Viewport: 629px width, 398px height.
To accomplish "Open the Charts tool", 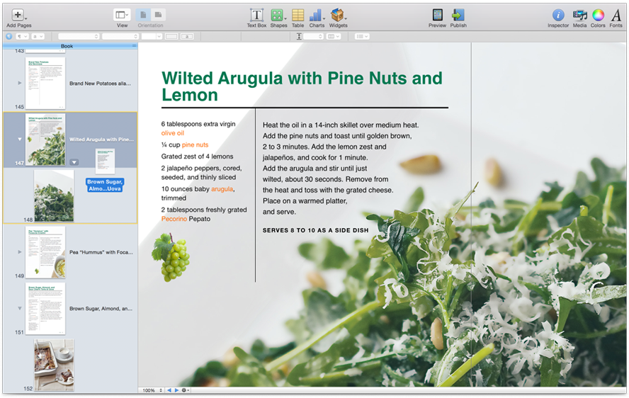I will [x=317, y=16].
